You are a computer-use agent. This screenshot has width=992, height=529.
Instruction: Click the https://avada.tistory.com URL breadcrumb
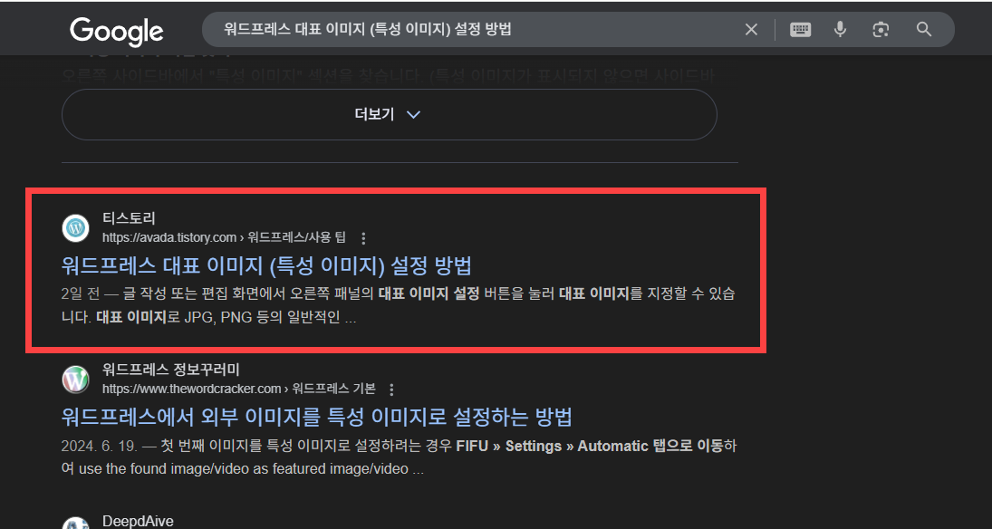click(224, 238)
